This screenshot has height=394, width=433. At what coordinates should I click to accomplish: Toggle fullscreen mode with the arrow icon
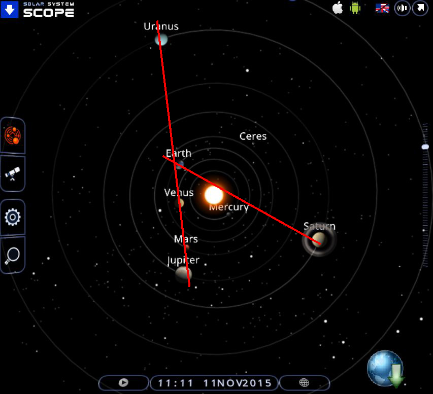420,8
